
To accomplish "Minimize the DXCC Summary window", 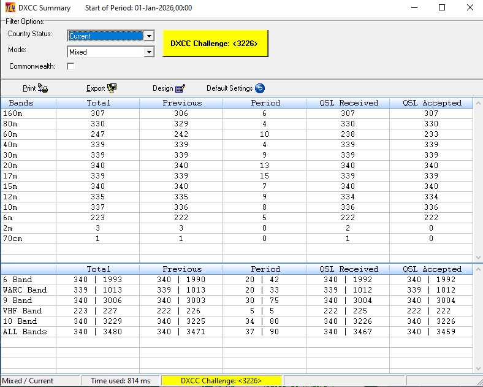I will click(x=414, y=7).
